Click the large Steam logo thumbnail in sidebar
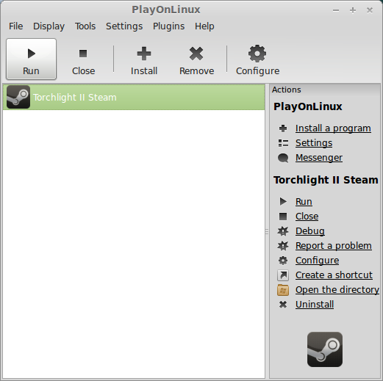This screenshot has width=383, height=381. tap(325, 349)
